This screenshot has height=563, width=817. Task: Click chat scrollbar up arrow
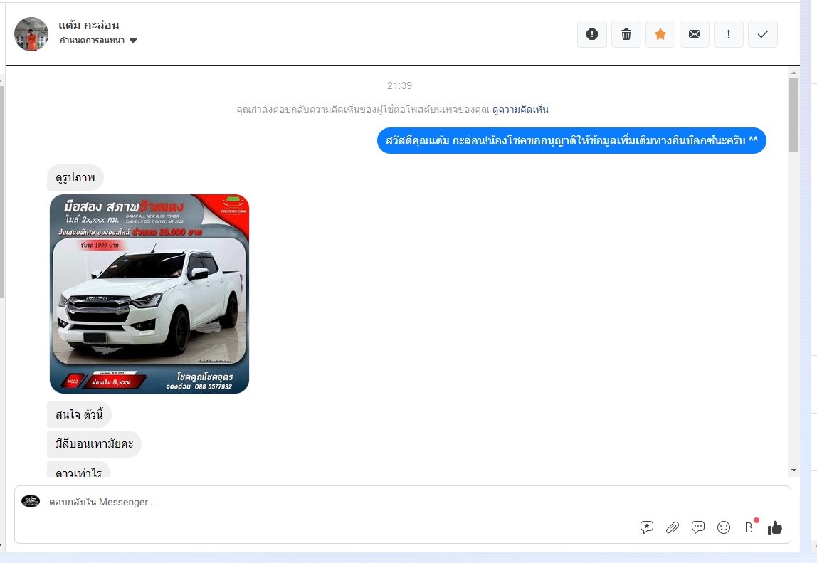794,73
